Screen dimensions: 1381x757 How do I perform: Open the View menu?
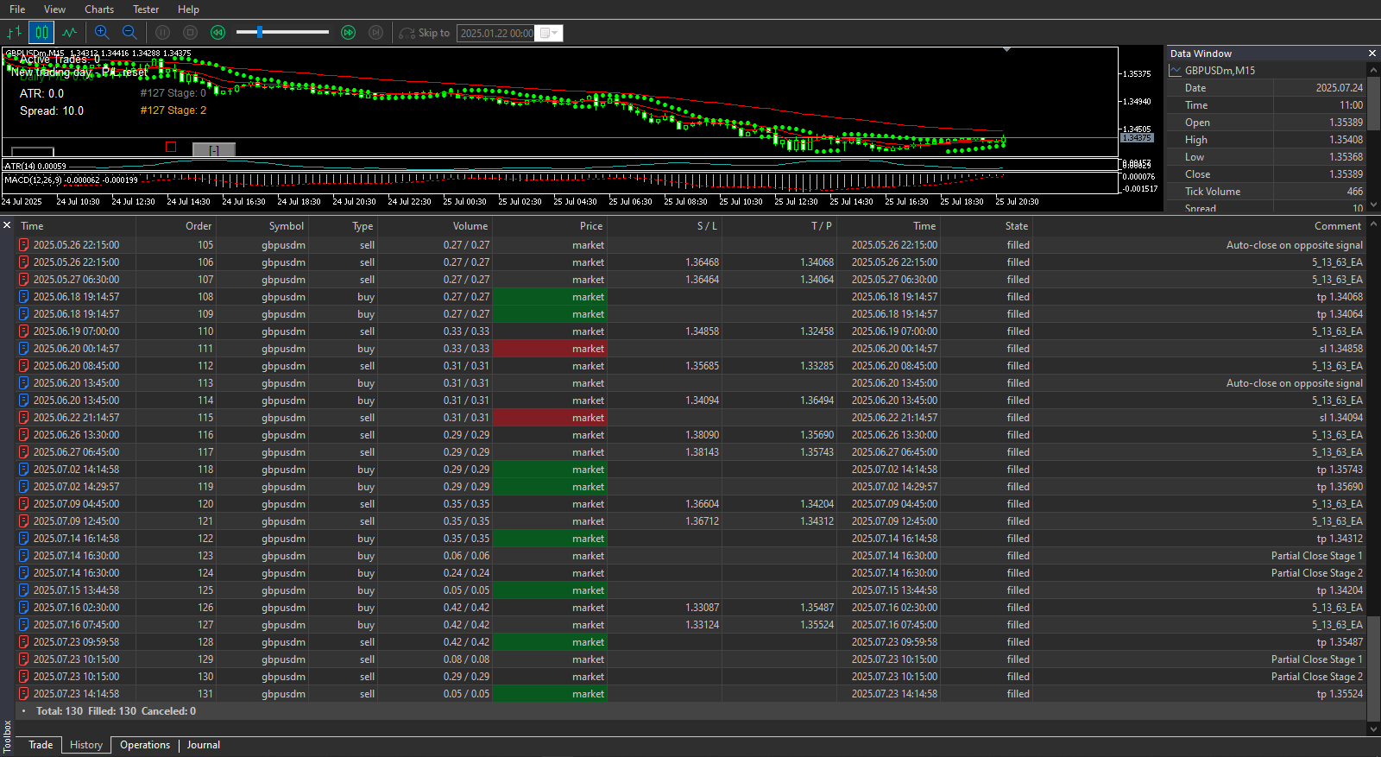(x=54, y=9)
